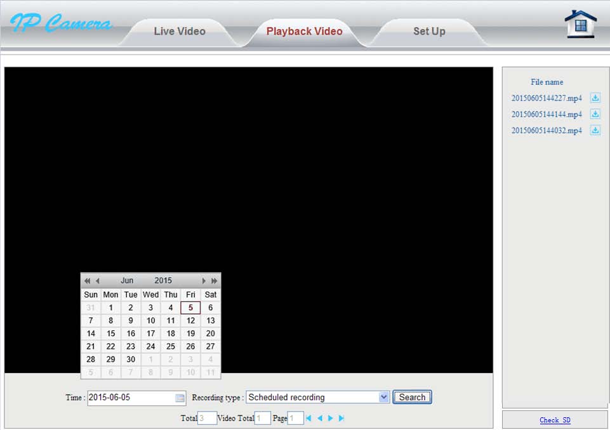Open the Check SD link

coord(555,420)
